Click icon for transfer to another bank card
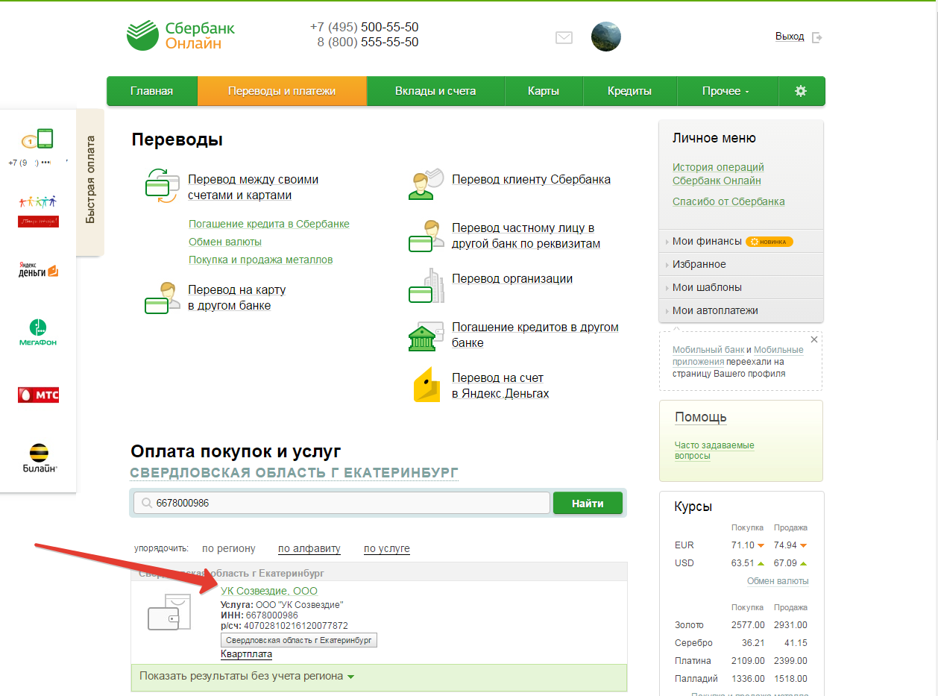Viewport: 938px width, 696px height. 162,298
